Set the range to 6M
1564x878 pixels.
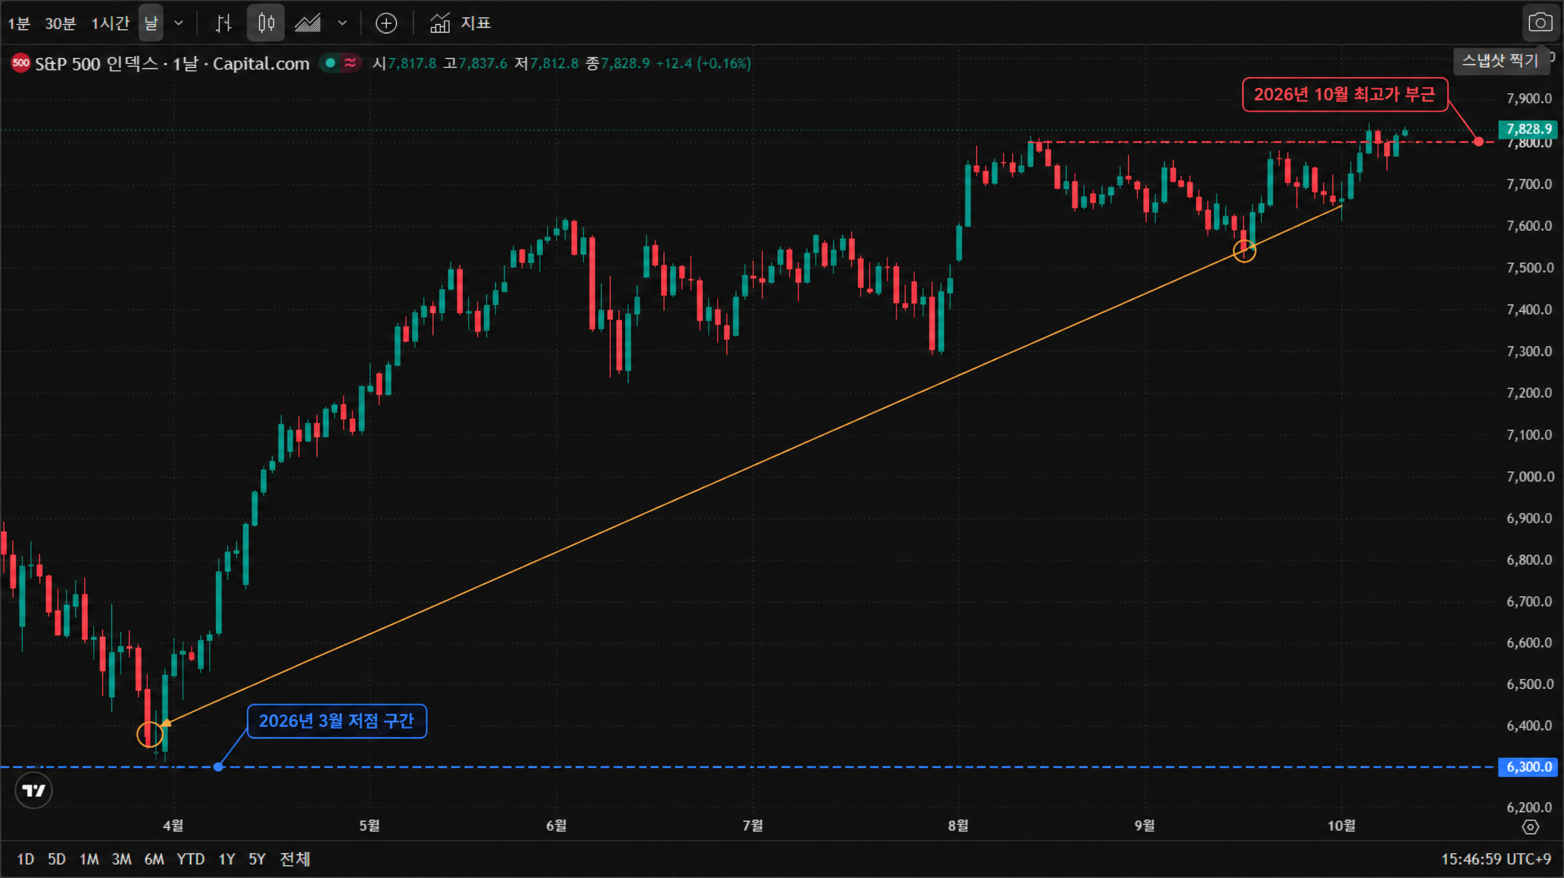pos(154,860)
